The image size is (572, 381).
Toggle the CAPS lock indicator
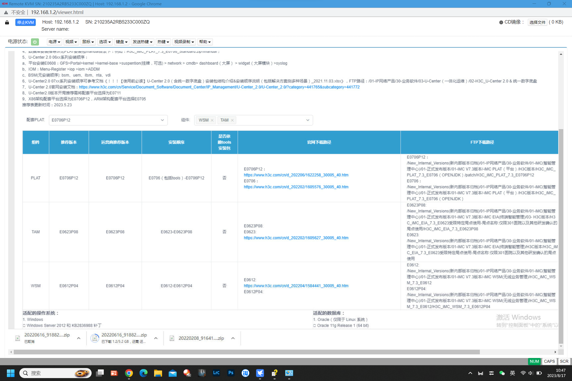549,361
